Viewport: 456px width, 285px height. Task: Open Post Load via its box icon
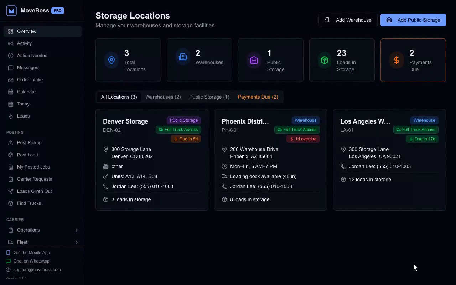pyautogui.click(x=11, y=155)
